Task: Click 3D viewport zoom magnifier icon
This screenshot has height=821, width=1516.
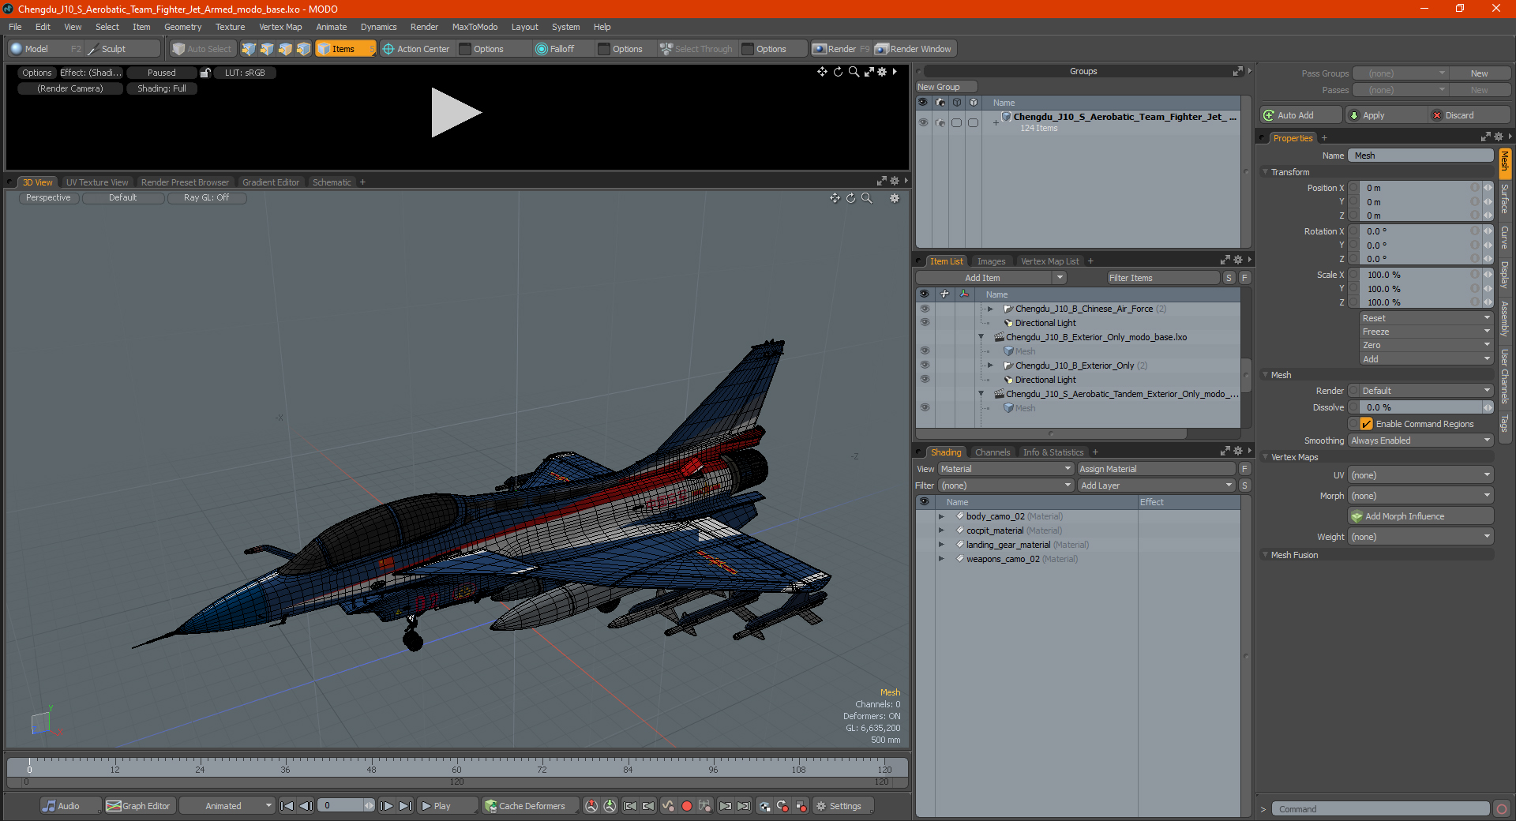Action: pos(866,198)
